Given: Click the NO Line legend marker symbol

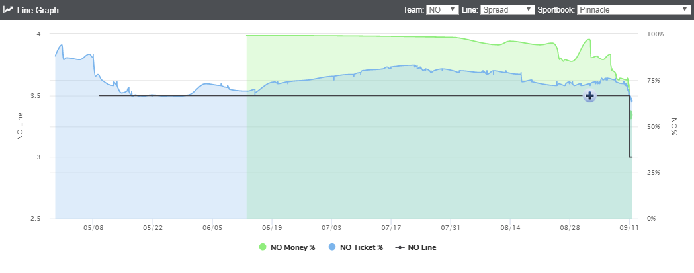Looking at the screenshot, I should tap(400, 247).
